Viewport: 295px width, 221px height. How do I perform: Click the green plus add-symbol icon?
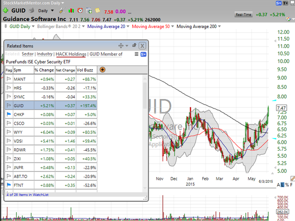coord(5,10)
